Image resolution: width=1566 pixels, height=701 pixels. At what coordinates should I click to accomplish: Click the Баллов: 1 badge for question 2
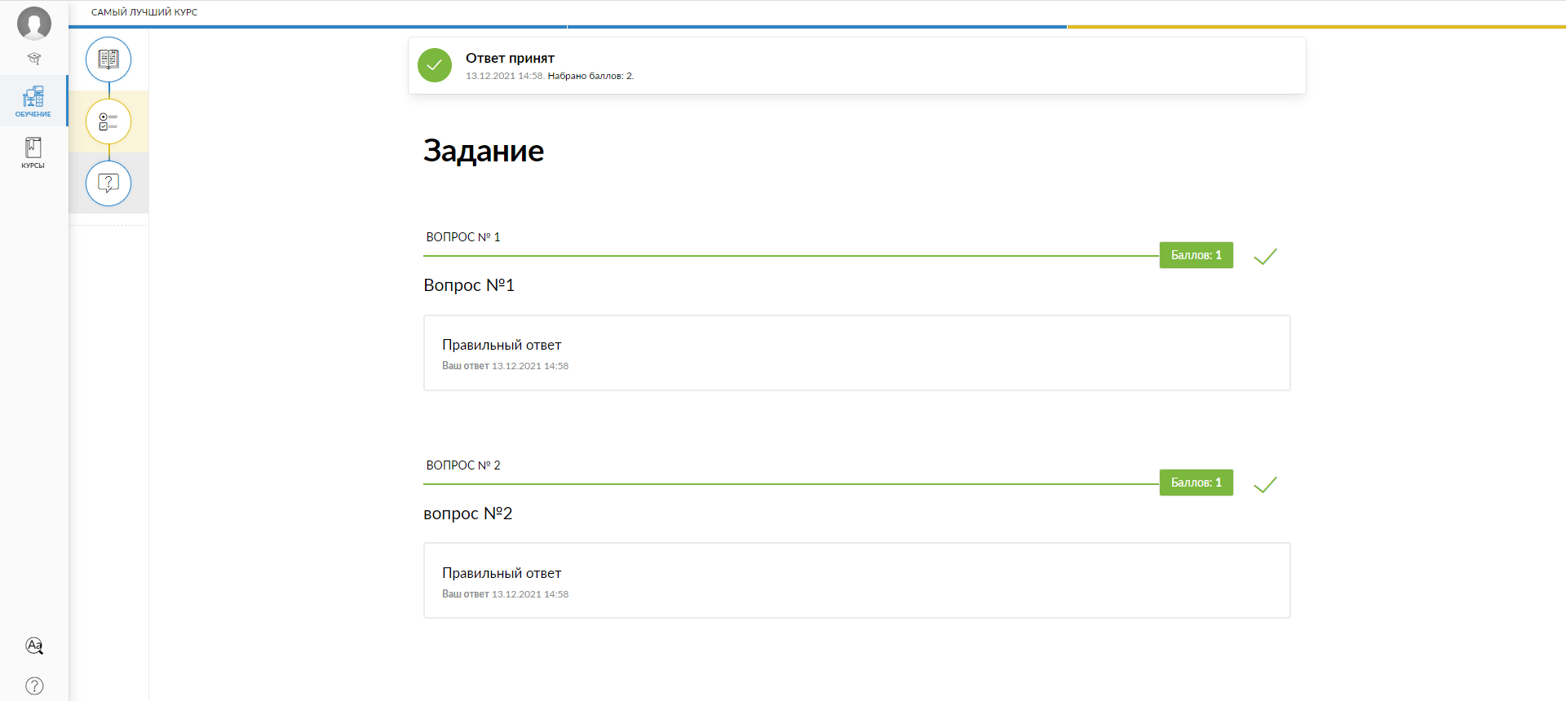click(x=1196, y=483)
